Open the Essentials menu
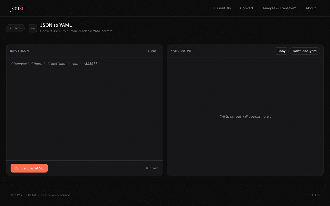Screen dimensions: 330x206 (222, 8)
